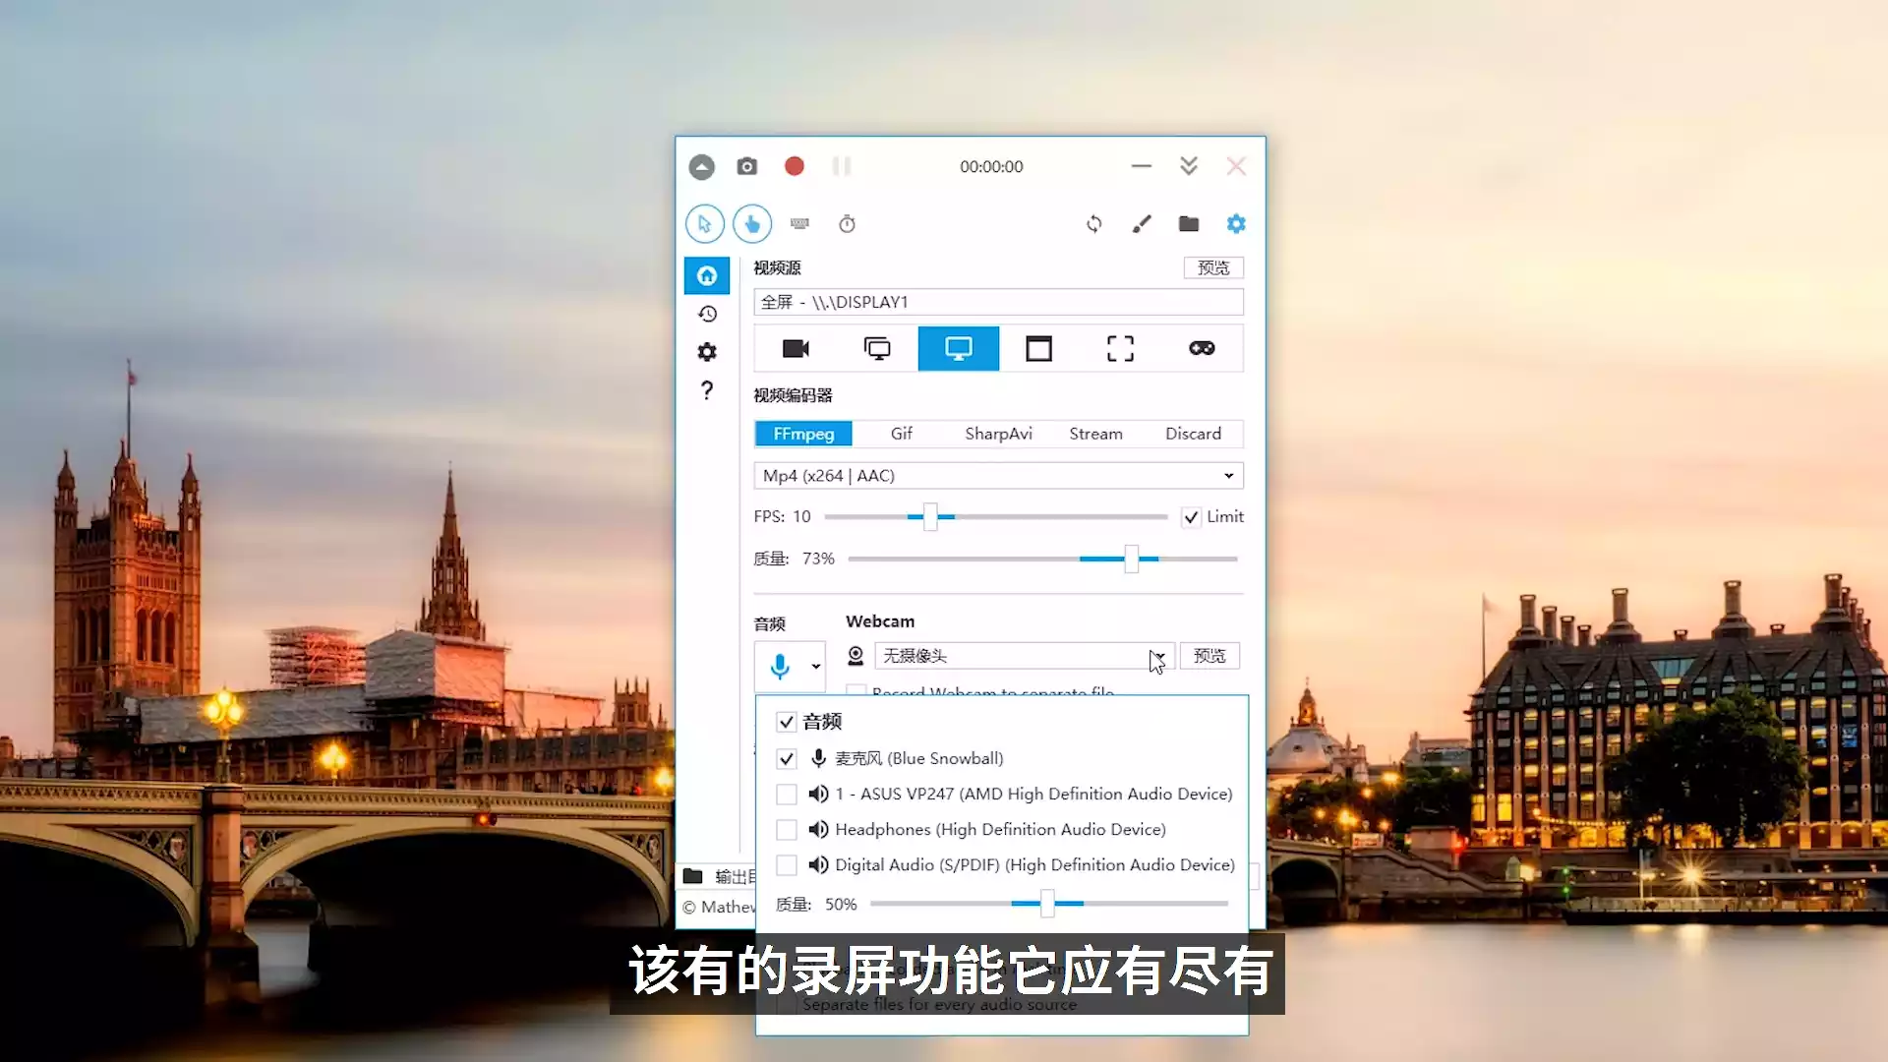
Task: Select the window capture source icon
Action: click(x=1039, y=348)
